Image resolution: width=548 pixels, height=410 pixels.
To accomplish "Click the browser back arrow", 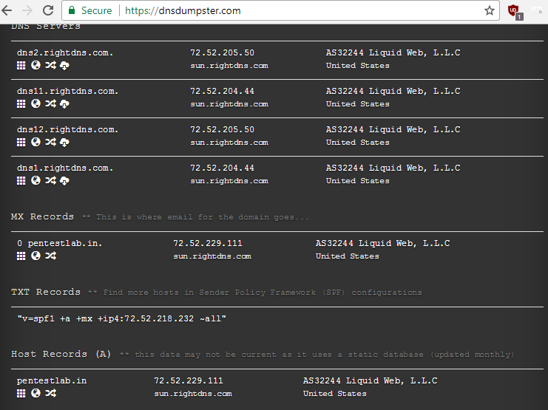I will click(x=7, y=11).
